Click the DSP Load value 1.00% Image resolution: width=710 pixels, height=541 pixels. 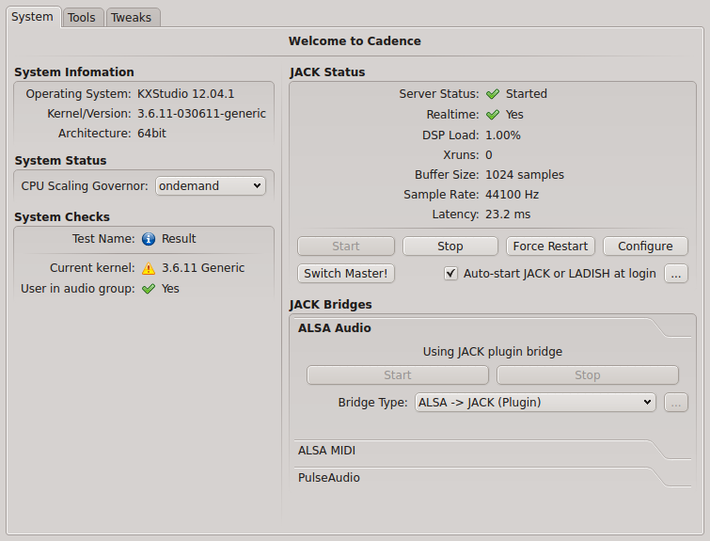point(503,135)
